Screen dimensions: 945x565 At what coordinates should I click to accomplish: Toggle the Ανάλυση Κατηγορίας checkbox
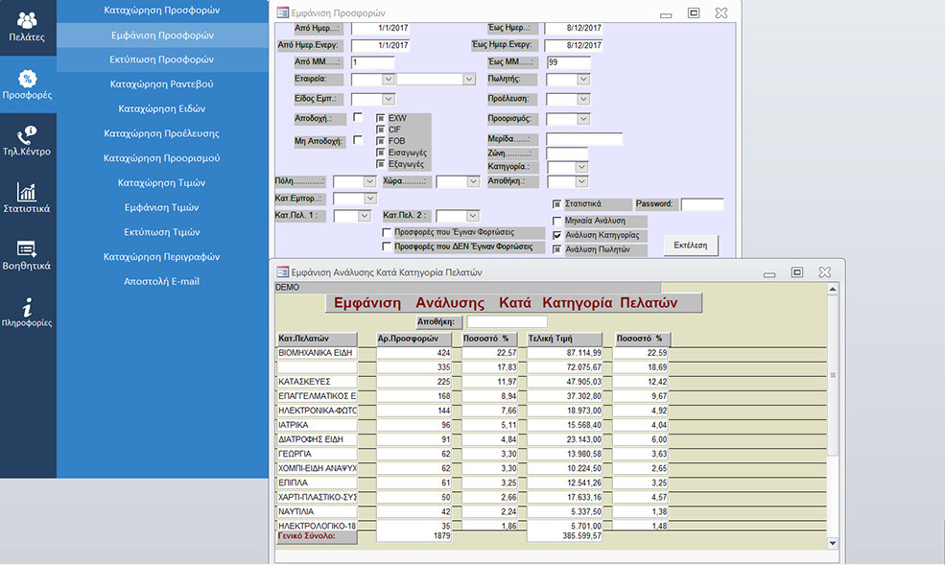(557, 235)
